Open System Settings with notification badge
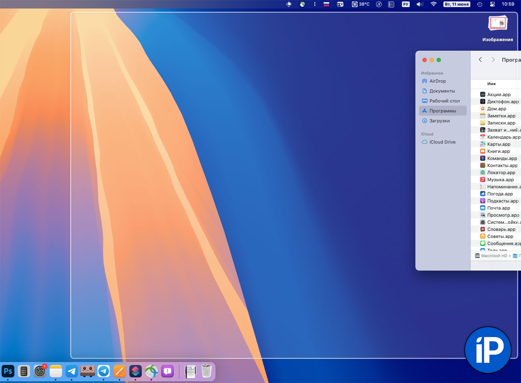This screenshot has height=383, width=521. (40, 371)
